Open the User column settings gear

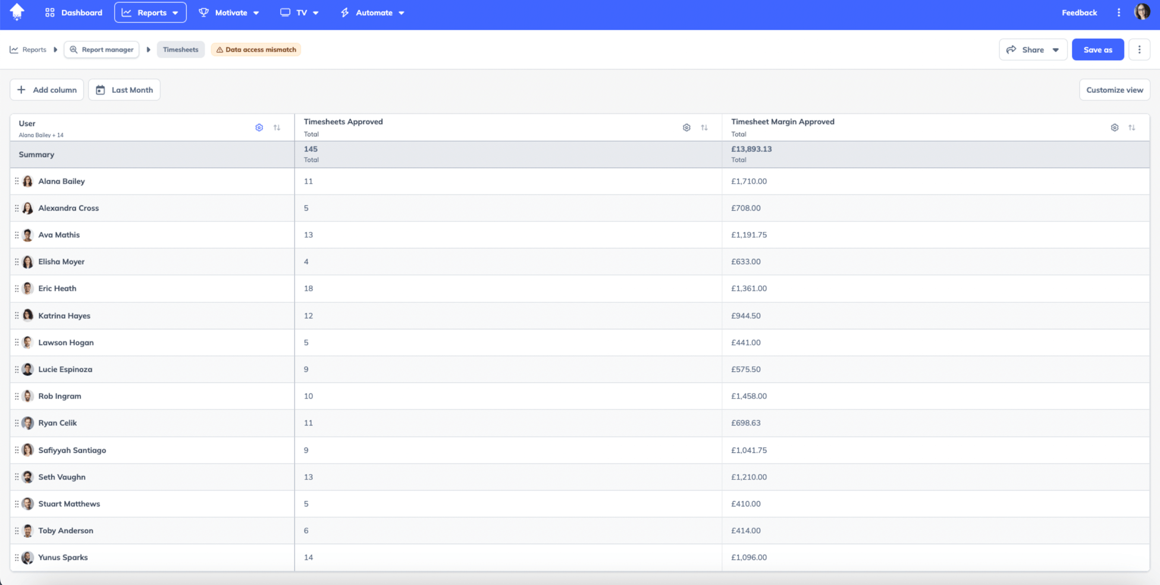pyautogui.click(x=259, y=127)
